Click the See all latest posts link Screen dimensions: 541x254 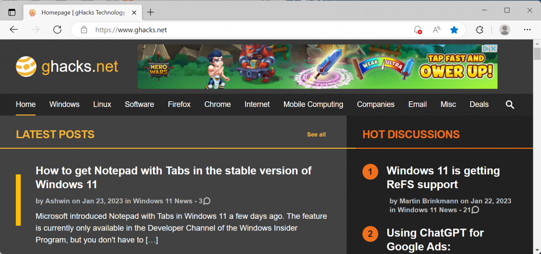316,134
